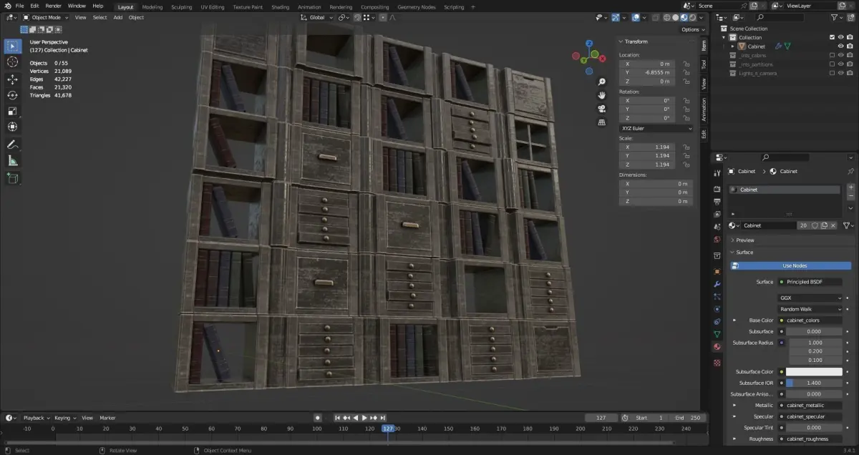Select the Move tool
Image resolution: width=859 pixels, height=455 pixels.
pos(12,79)
